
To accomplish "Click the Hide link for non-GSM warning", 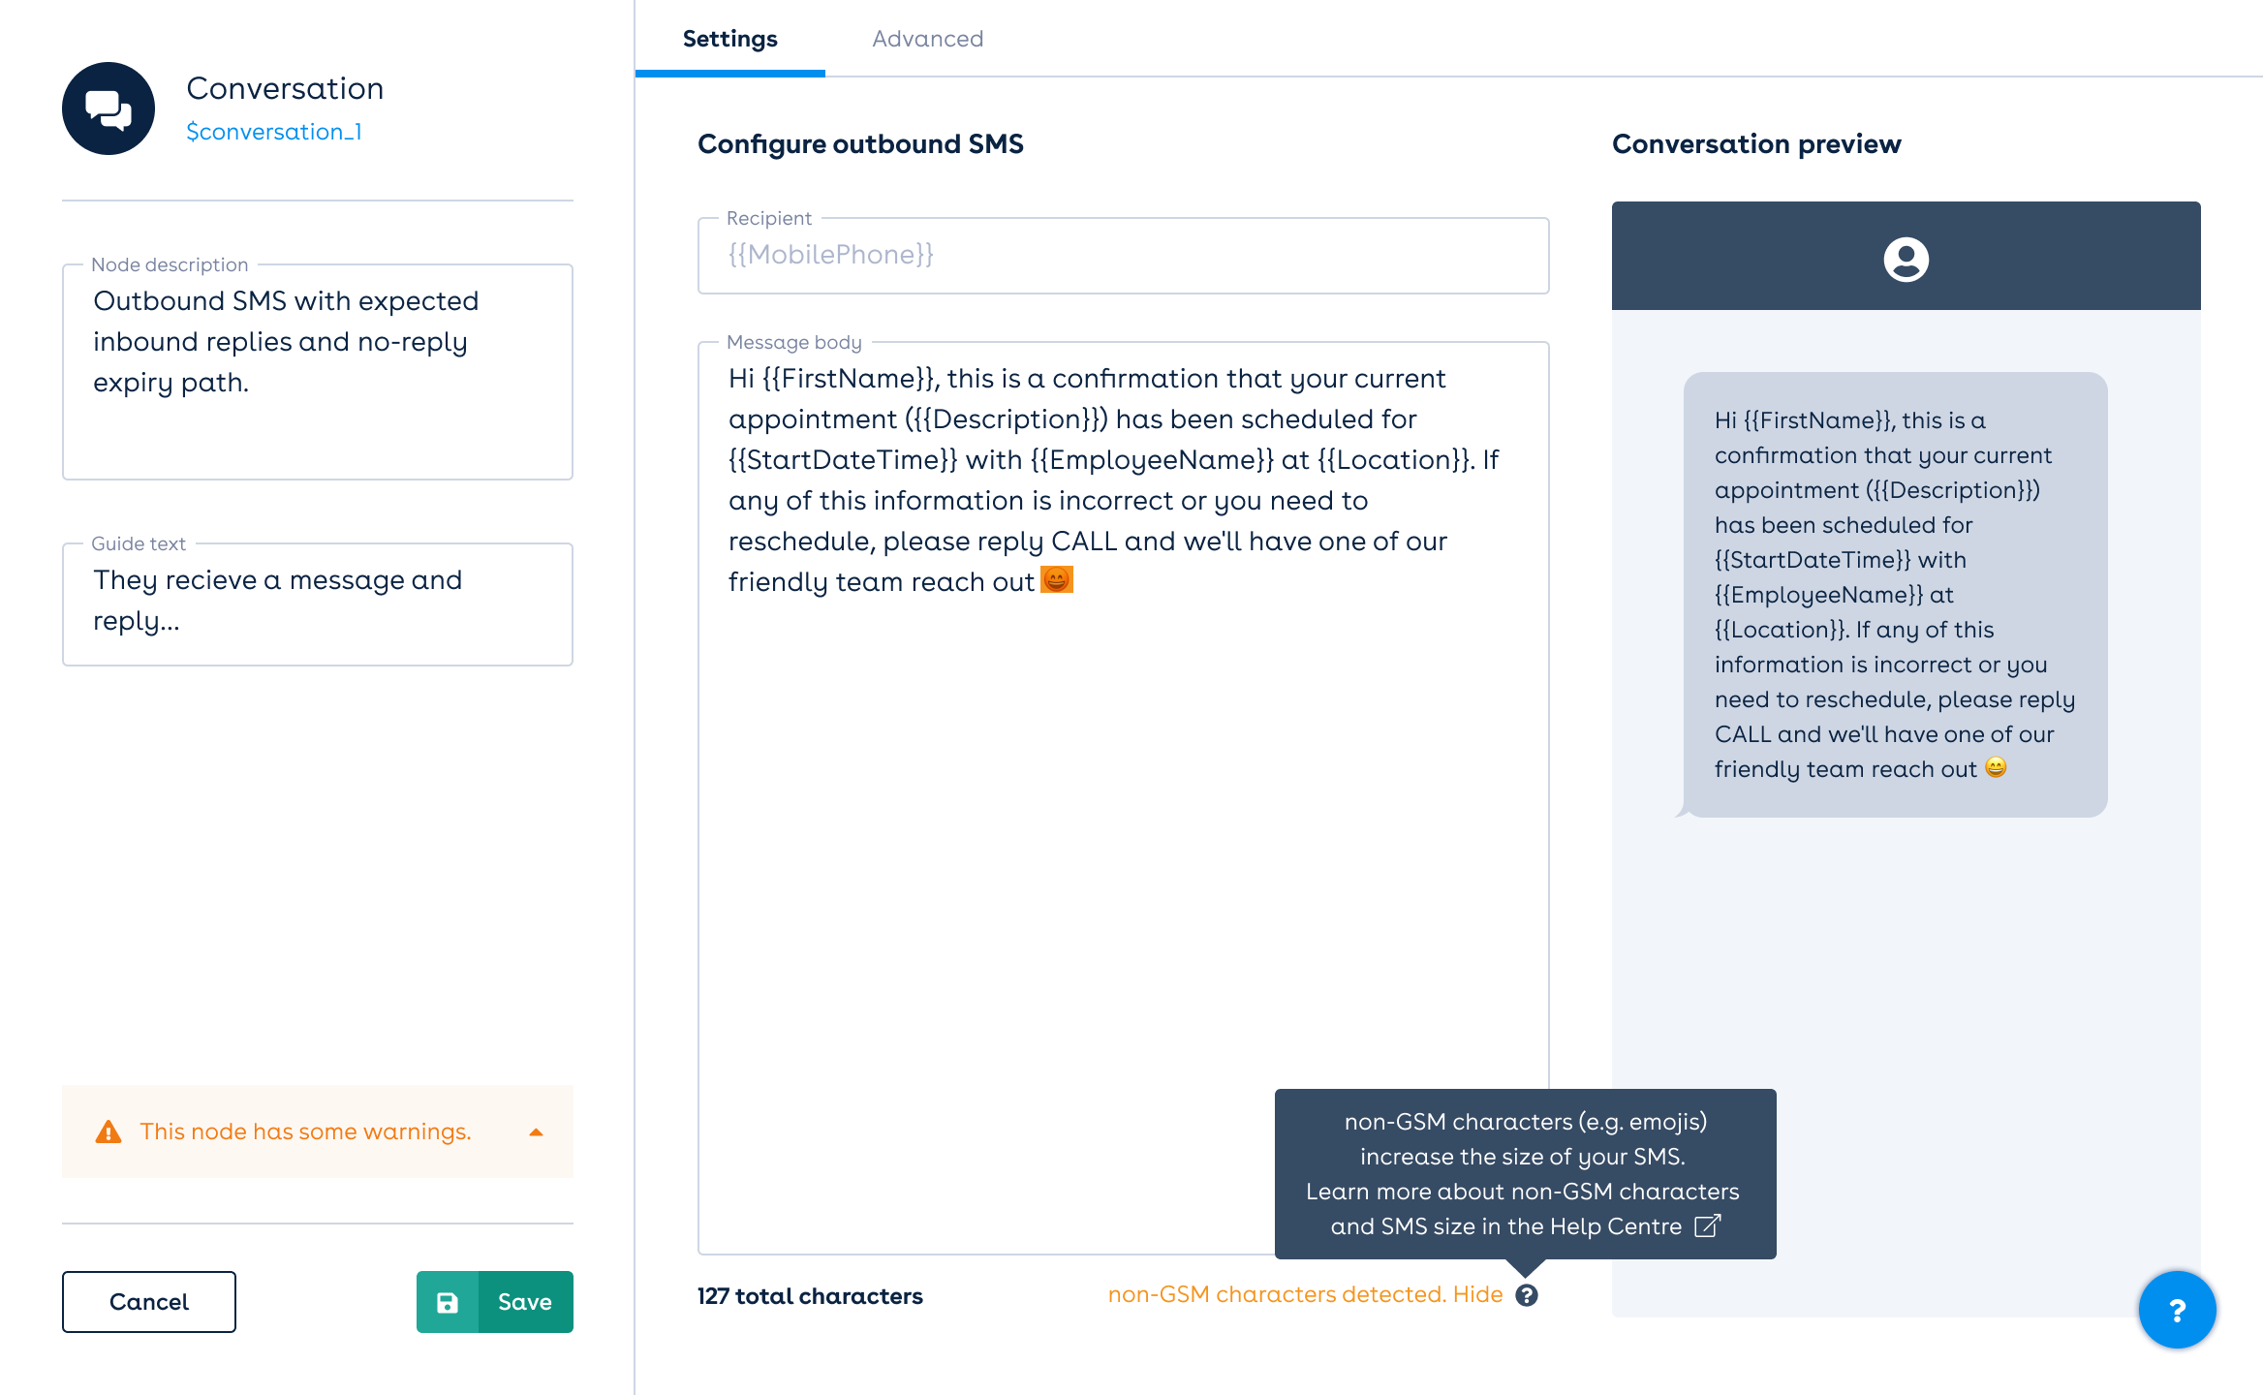I will pos(1477,1295).
